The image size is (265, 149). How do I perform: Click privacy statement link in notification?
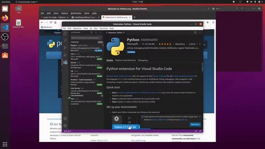tap(159, 120)
